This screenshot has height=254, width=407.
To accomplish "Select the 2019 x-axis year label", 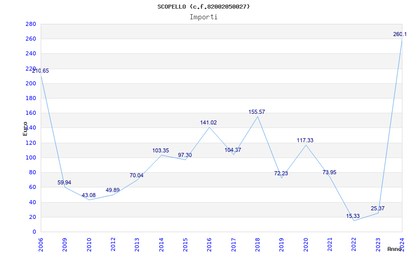I will (x=282, y=245).
